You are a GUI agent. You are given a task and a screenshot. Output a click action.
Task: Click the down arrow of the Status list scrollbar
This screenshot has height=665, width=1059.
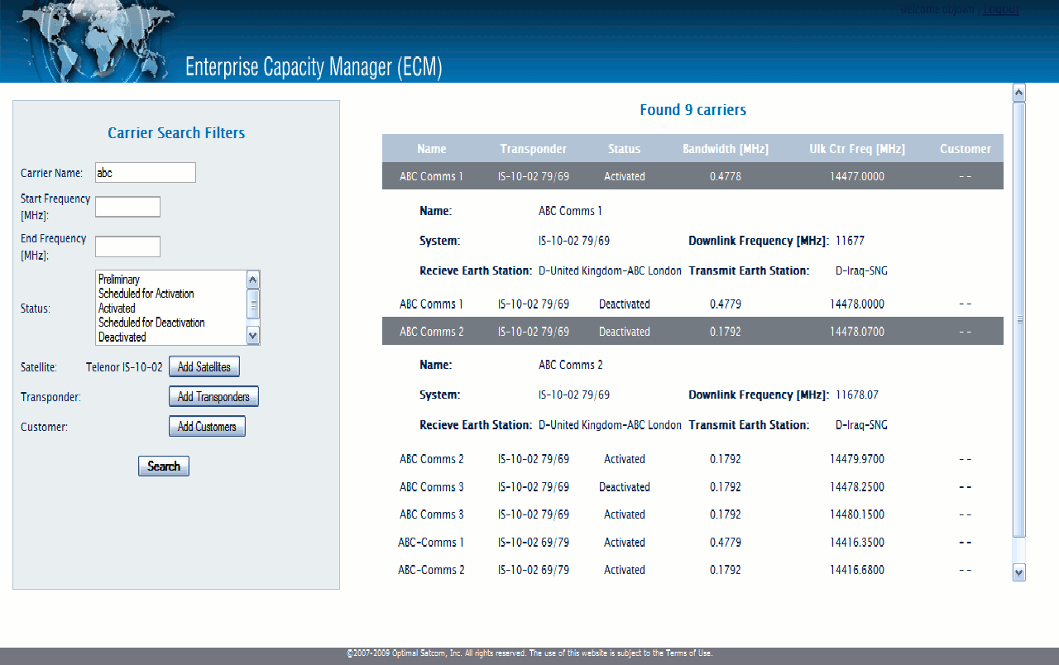[x=252, y=336]
